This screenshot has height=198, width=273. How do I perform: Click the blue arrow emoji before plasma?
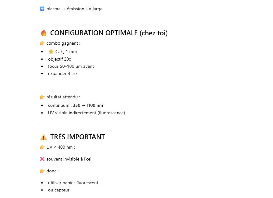pos(42,9)
